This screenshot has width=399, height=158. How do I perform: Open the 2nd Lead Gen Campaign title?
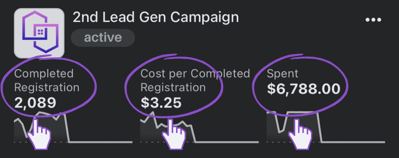(x=156, y=17)
